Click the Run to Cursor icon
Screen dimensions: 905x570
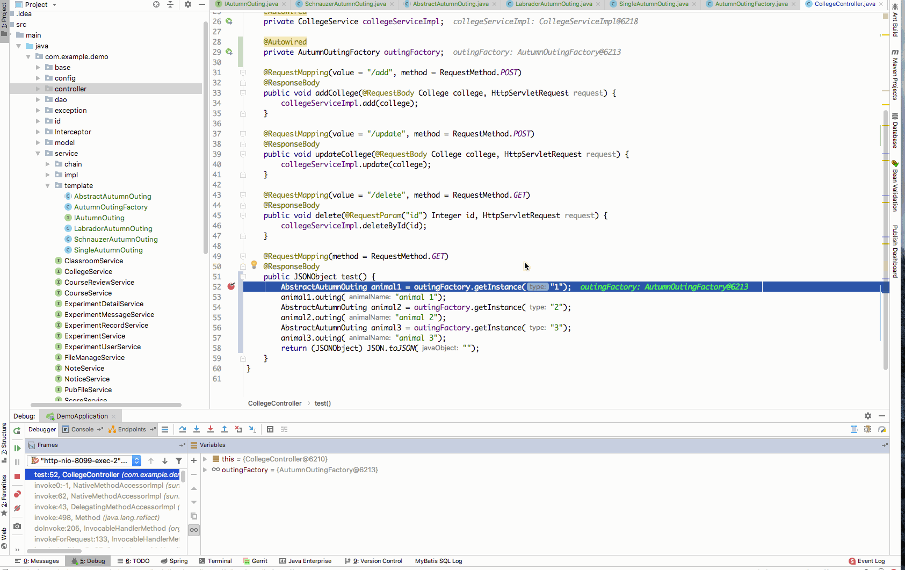click(x=252, y=429)
